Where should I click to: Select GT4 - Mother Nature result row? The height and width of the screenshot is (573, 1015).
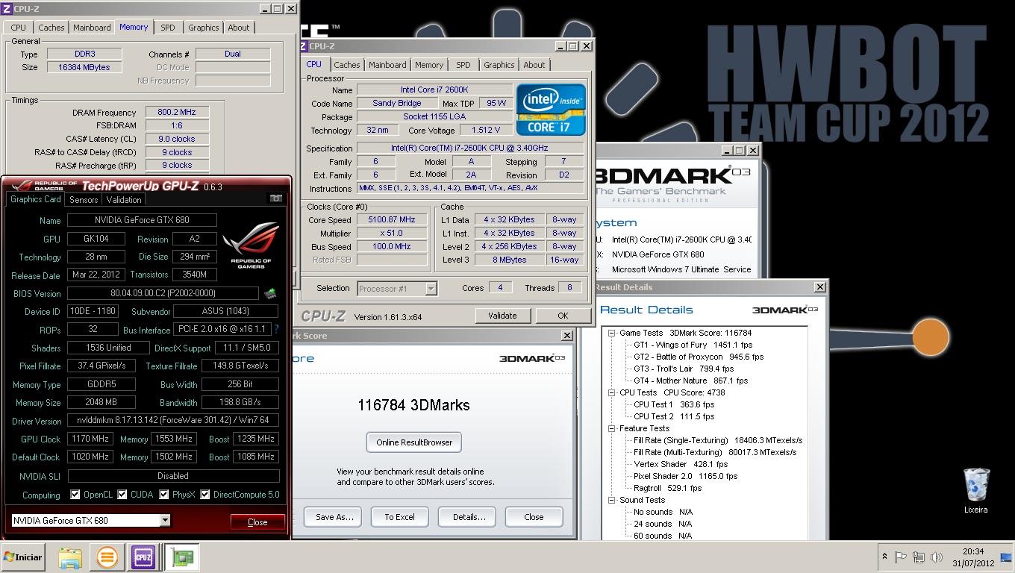pos(690,381)
